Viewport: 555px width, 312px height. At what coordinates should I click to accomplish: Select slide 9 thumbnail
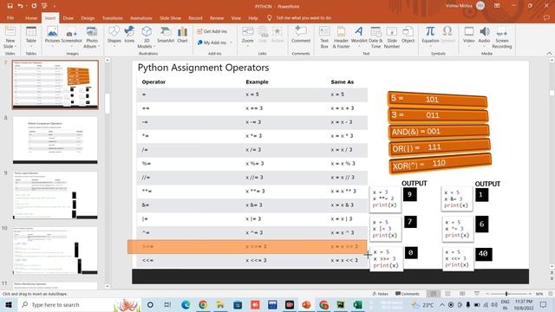tap(55, 195)
